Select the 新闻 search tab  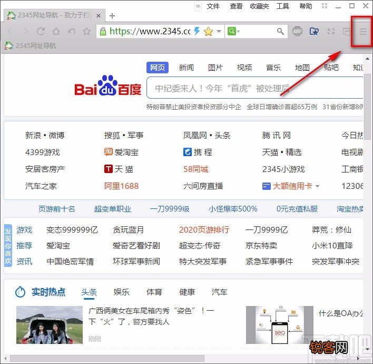tap(186, 68)
